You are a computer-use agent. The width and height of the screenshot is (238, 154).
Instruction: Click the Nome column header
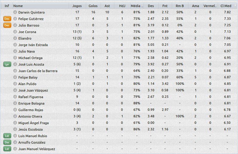18,6
